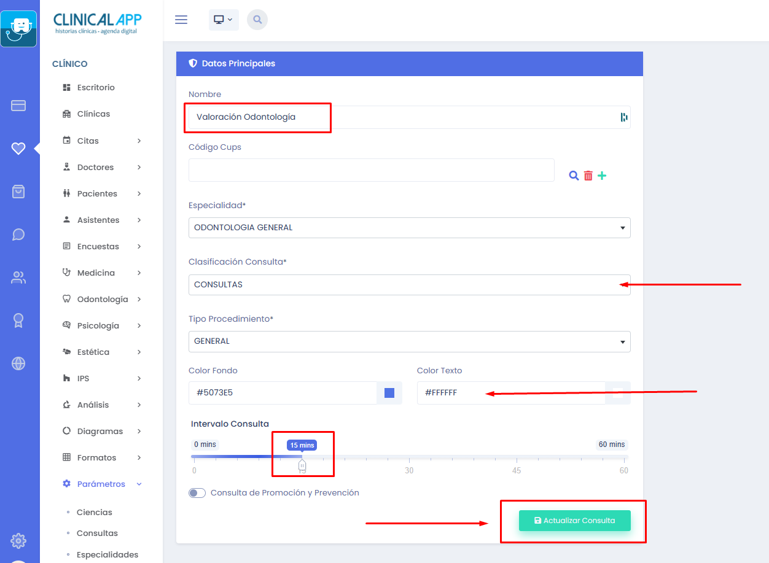This screenshot has width=769, height=563.
Task: Click the magnifier icon beside Código Cups
Action: pos(574,176)
